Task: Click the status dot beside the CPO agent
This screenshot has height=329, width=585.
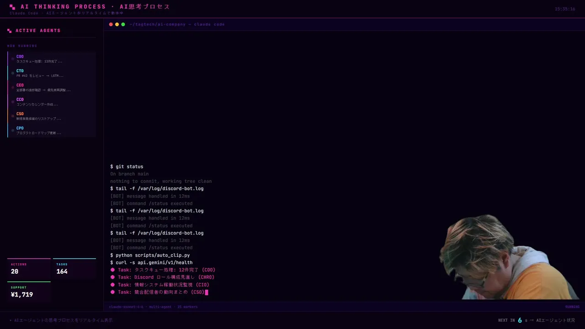Action: [13, 130]
